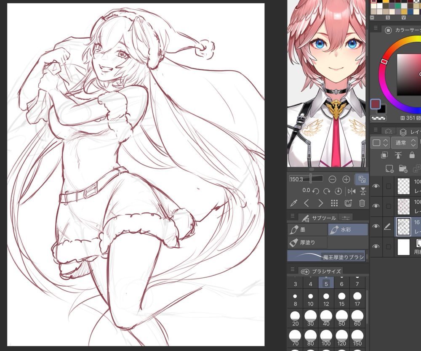Go to next sub view image

[x=320, y=203]
